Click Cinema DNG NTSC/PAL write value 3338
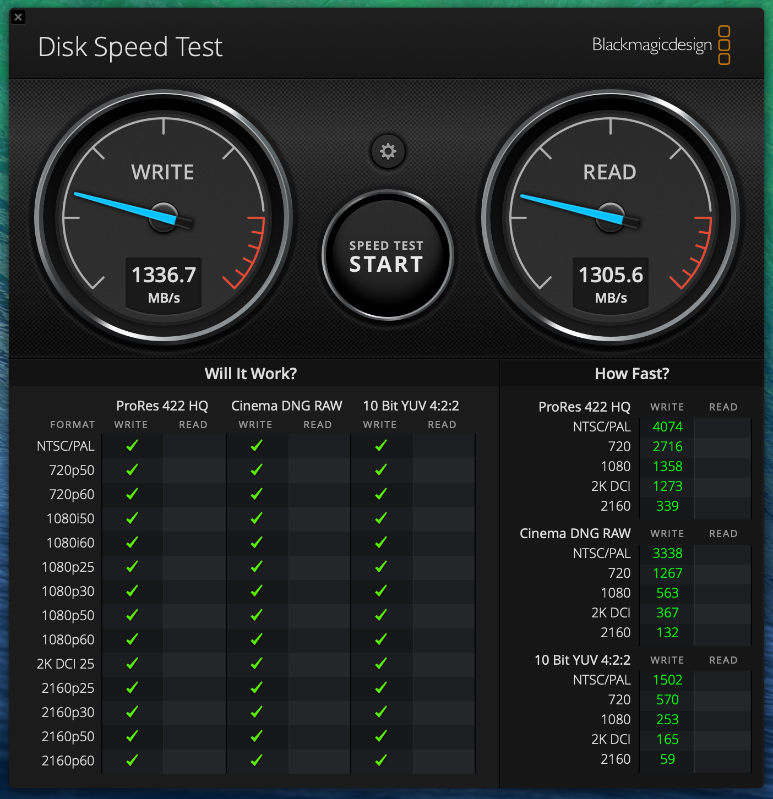Image resolution: width=773 pixels, height=799 pixels. point(667,553)
